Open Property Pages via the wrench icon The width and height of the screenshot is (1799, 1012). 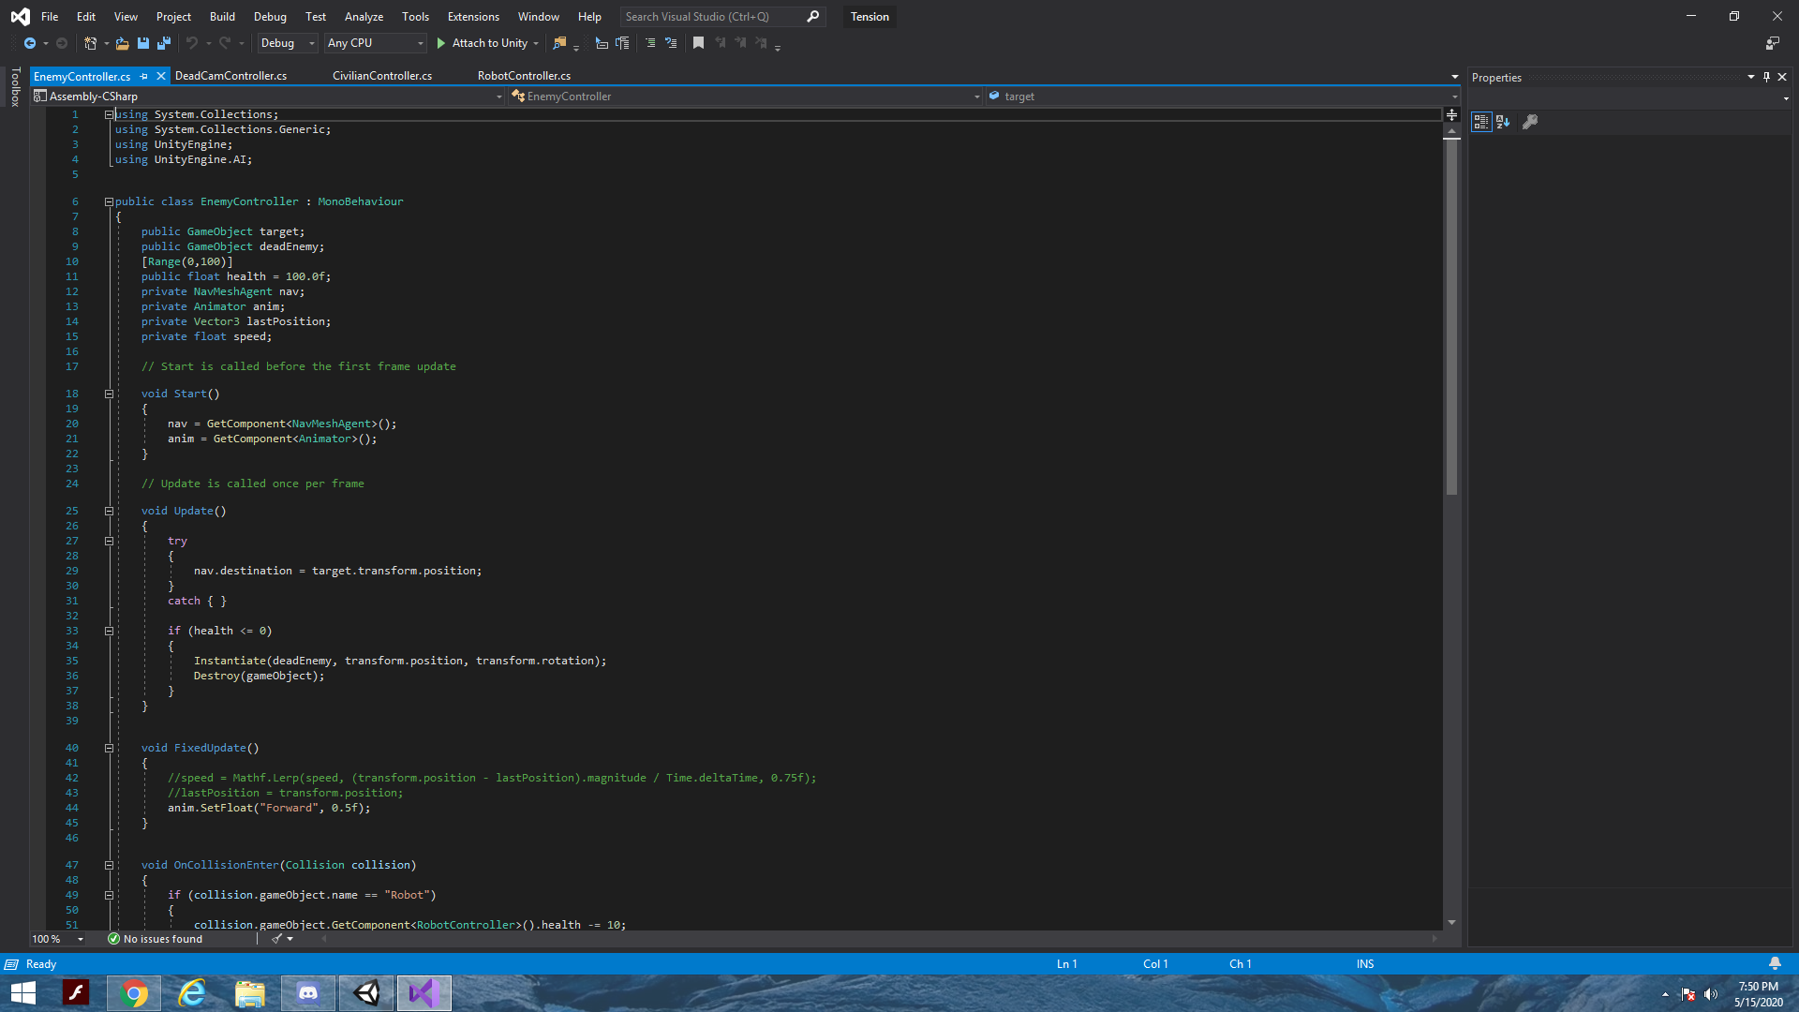point(1531,122)
